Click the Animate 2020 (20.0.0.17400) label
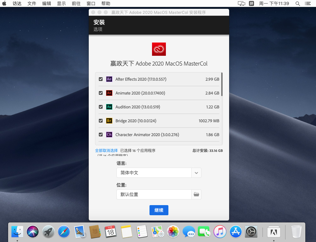The height and width of the screenshot is (242, 316). pos(140,93)
